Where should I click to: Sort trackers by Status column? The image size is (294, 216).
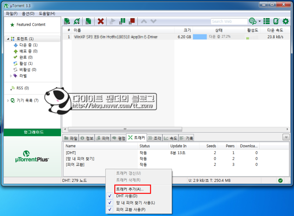(153, 146)
